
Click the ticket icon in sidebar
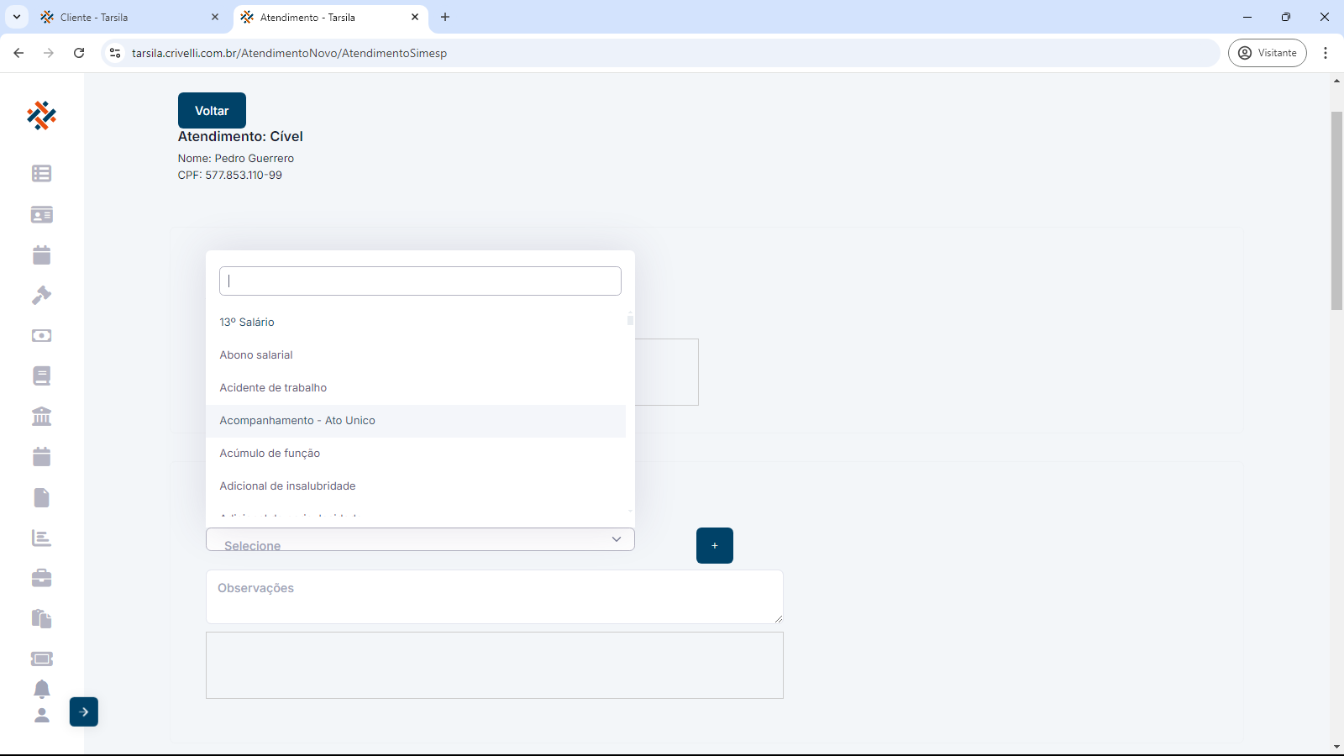coord(41,659)
